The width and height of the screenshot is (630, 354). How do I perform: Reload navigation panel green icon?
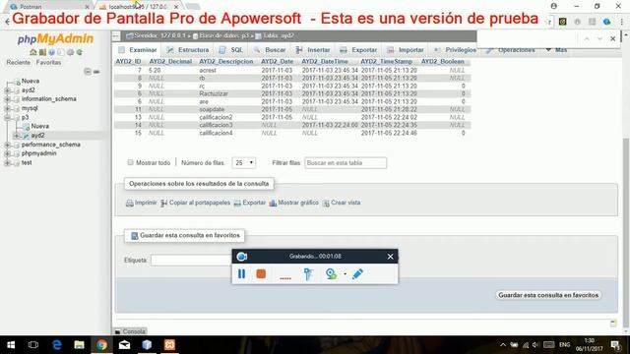[80, 52]
